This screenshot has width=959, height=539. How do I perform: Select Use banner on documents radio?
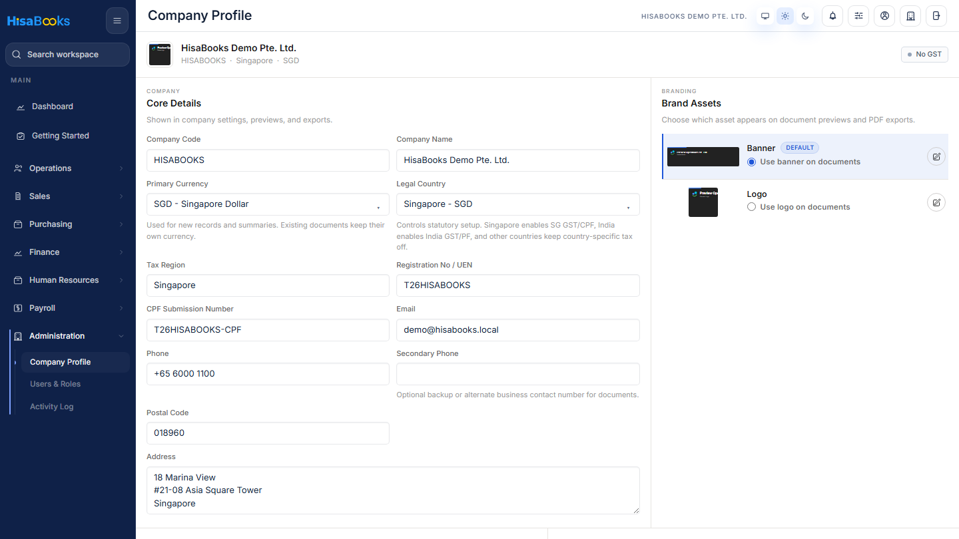tap(751, 162)
